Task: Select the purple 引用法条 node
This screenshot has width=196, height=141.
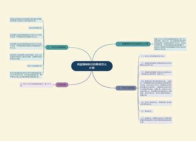Action: (x=62, y=85)
